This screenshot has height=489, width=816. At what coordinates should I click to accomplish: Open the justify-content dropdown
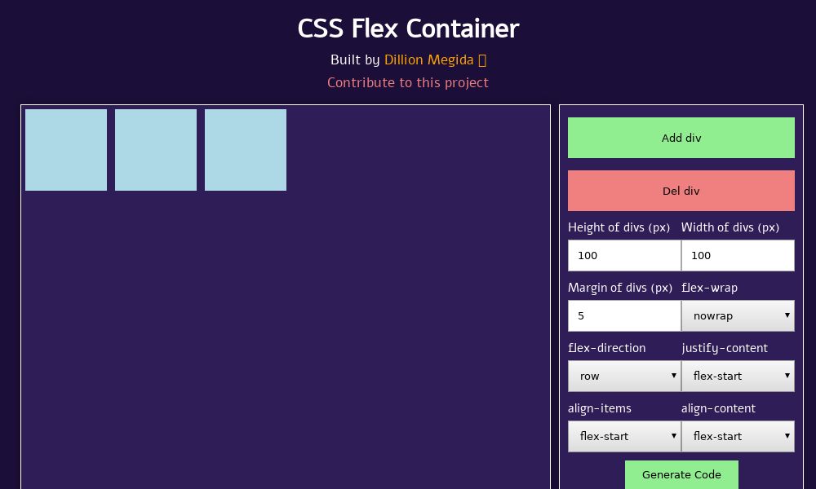coord(738,376)
